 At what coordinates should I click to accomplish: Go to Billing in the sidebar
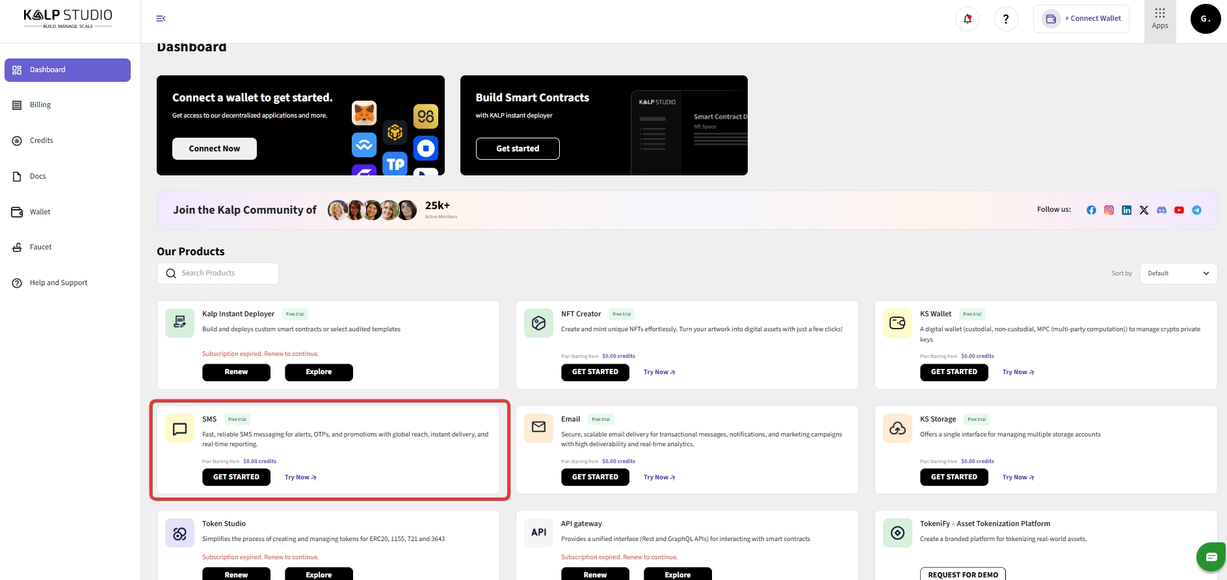40,105
